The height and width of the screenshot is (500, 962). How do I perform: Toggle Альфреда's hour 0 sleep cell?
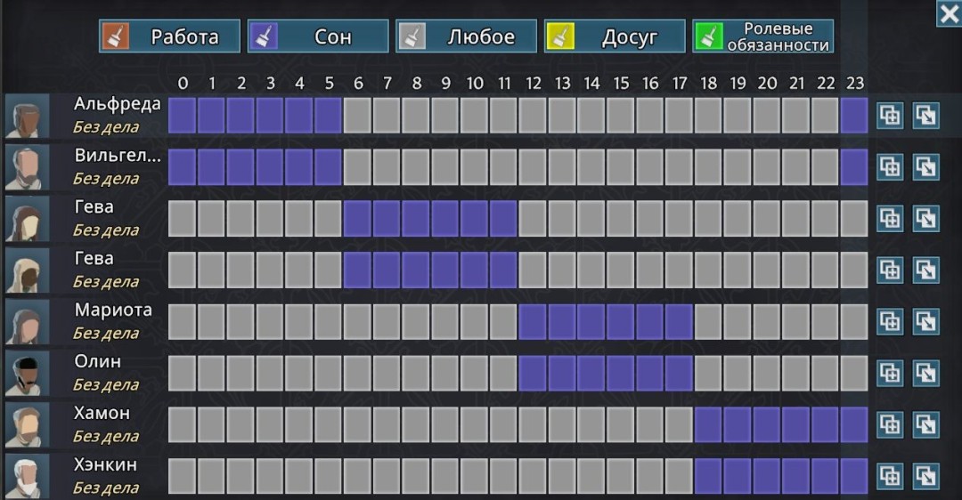pyautogui.click(x=183, y=116)
